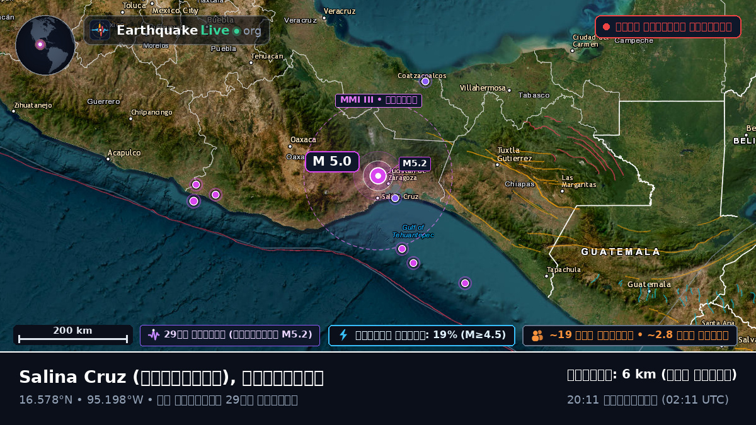Click the earthquake dot at Coatzacoalcos
This screenshot has height=425, width=756.
pos(425,81)
